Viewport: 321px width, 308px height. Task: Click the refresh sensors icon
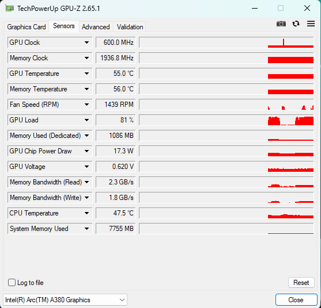pos(296,24)
